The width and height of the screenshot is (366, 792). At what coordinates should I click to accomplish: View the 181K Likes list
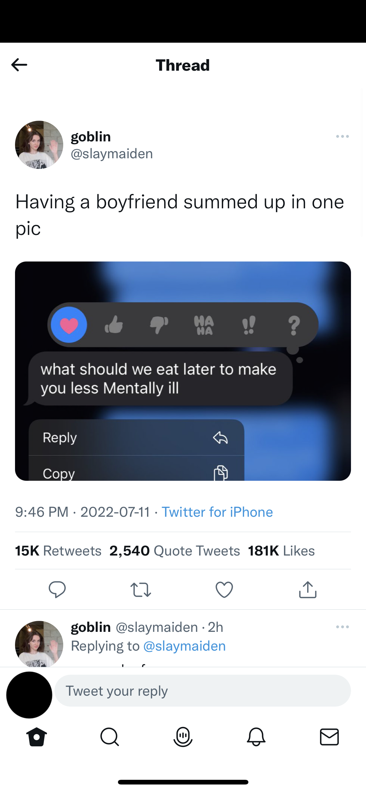coord(281,551)
